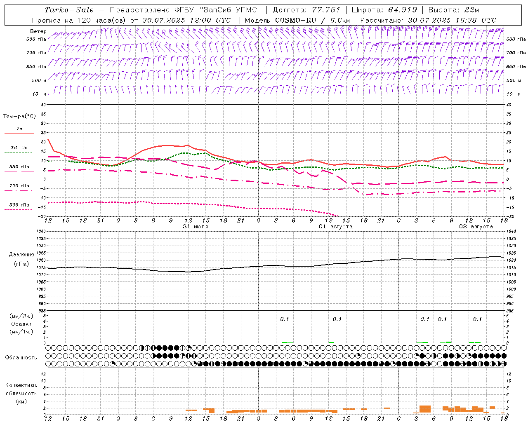Click the Долгота: 77.751 header value

point(306,10)
